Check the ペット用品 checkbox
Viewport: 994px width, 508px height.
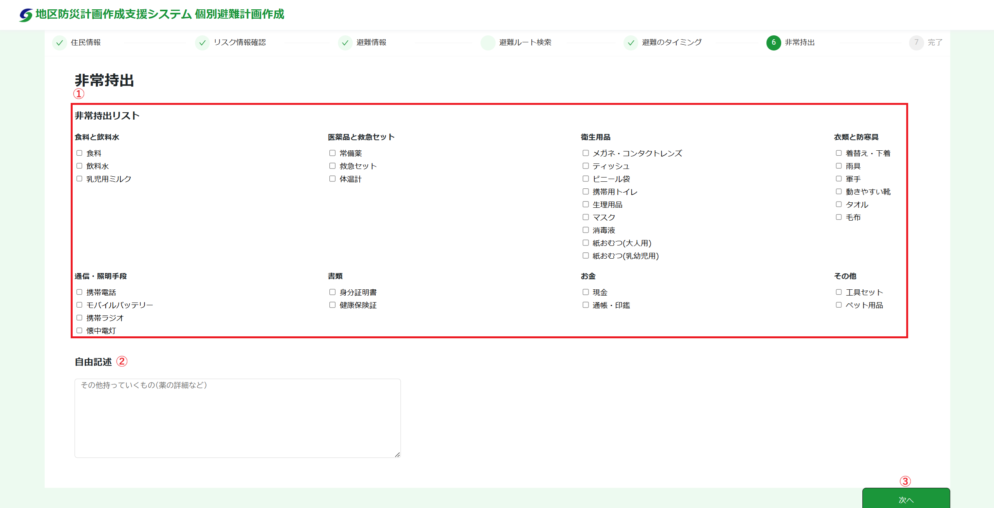pyautogui.click(x=839, y=305)
